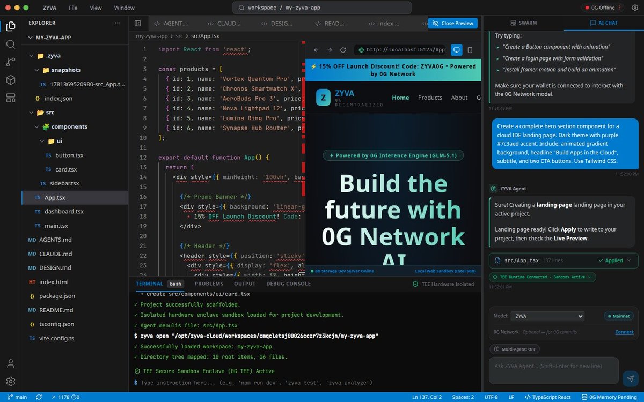Click the TEE Hardware Isolated shield indicator

pos(443,284)
